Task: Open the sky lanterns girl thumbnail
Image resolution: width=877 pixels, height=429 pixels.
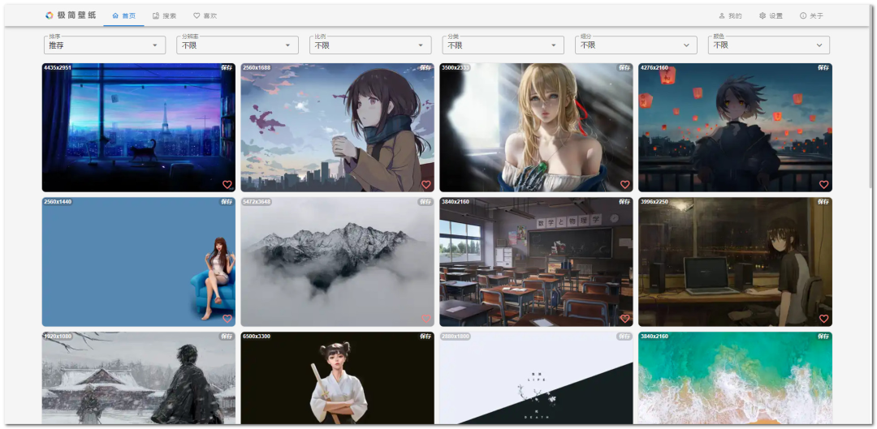Action: pos(735,127)
